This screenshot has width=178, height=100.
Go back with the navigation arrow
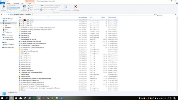coord(2,14)
